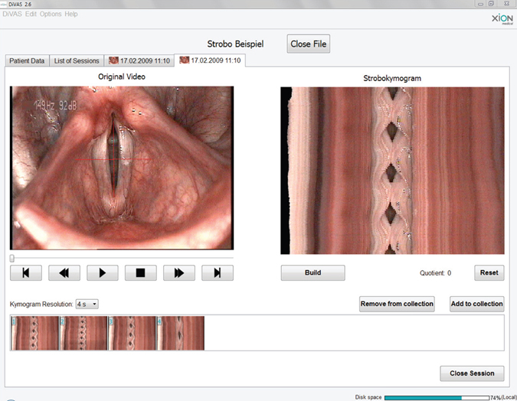Click the video position slider handle

12,258
